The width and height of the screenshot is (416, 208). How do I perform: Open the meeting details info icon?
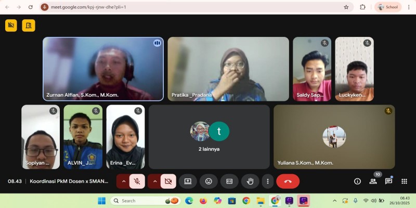(357, 181)
